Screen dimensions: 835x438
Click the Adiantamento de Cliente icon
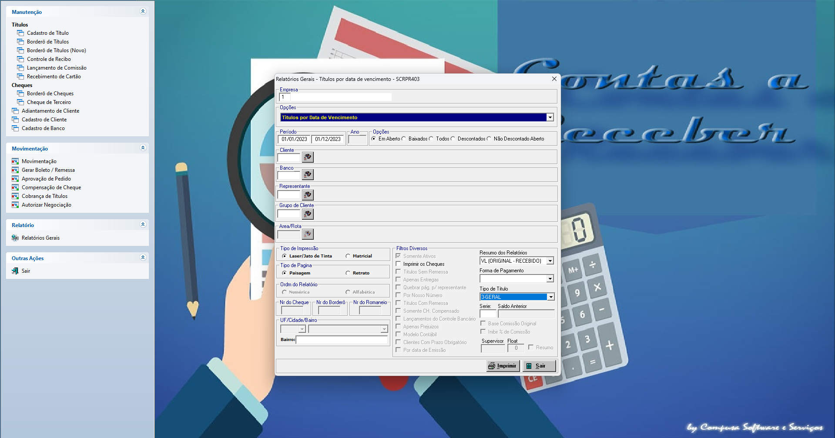tap(15, 111)
